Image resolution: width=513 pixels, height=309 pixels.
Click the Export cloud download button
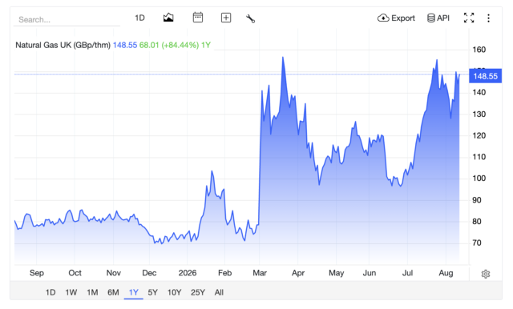coord(396,18)
